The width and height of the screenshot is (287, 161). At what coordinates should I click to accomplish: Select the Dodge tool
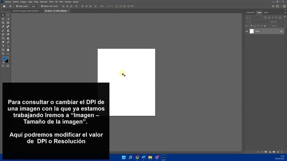click(3, 42)
